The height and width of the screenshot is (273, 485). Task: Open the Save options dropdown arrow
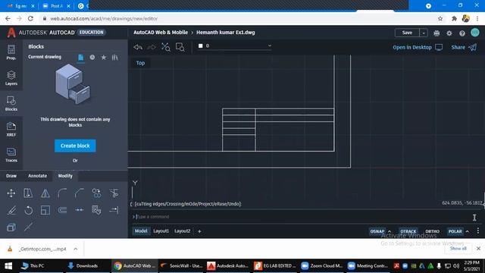click(424, 33)
